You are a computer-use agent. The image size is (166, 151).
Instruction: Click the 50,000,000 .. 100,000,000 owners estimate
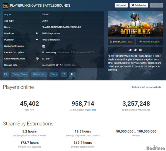(136, 131)
